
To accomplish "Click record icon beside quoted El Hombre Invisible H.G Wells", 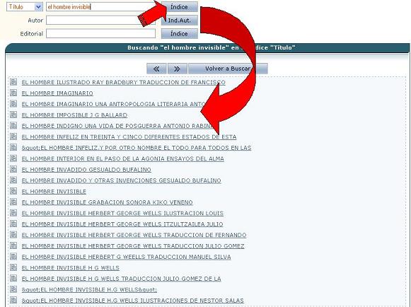I will coord(13,289).
